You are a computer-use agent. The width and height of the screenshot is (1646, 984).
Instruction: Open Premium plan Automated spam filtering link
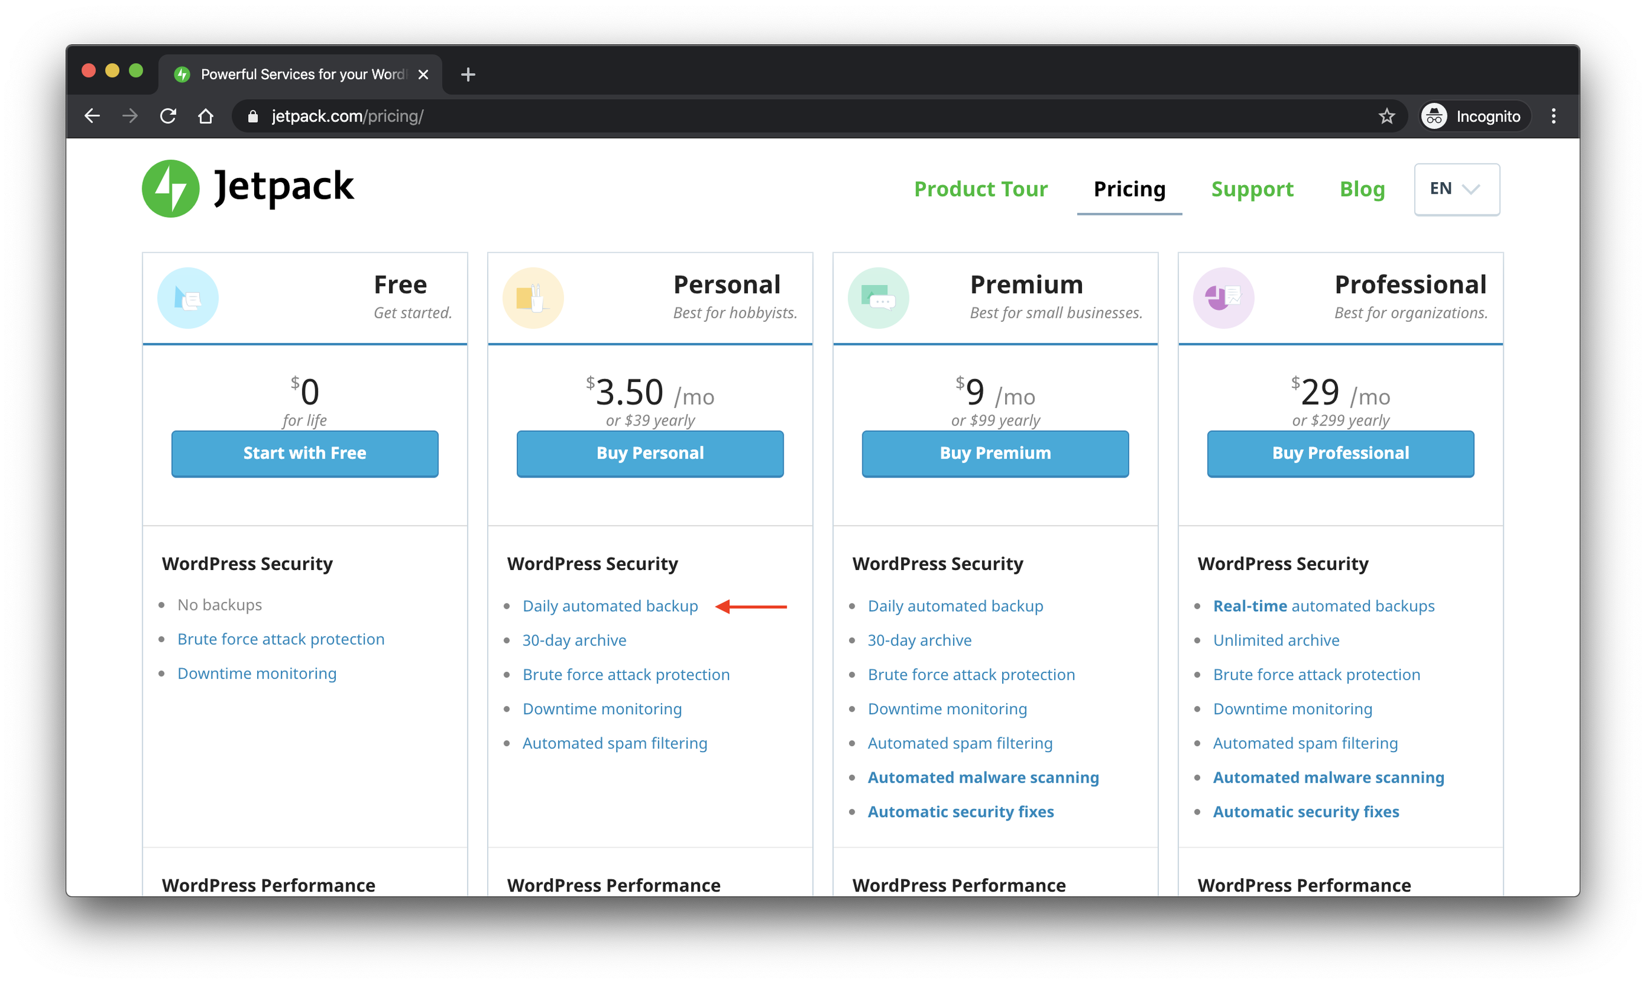(960, 743)
